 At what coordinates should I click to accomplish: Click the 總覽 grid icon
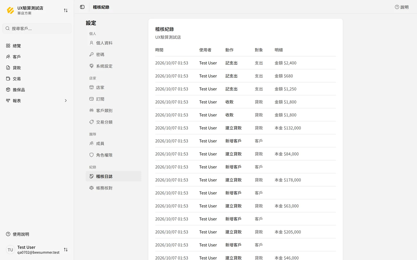click(x=8, y=46)
